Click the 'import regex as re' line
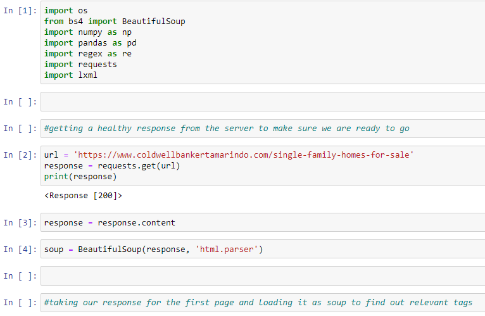485x316 pixels. [x=88, y=54]
